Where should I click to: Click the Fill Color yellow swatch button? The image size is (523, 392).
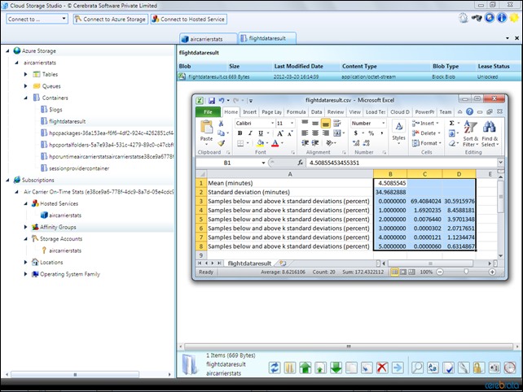tap(260, 143)
